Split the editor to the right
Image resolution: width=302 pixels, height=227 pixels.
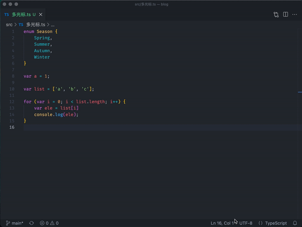tap(285, 15)
